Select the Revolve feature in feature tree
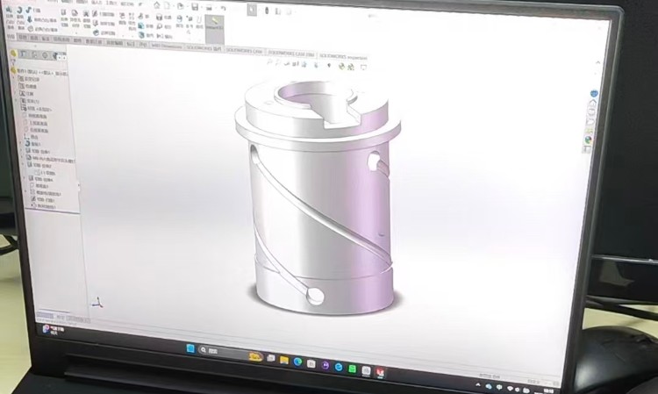The width and height of the screenshot is (658, 394). [33, 144]
